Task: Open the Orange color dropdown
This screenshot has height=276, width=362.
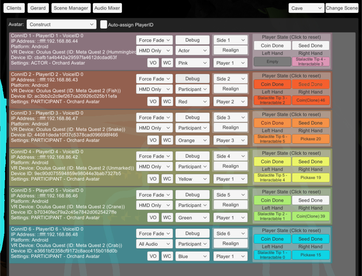Action: click(x=192, y=140)
